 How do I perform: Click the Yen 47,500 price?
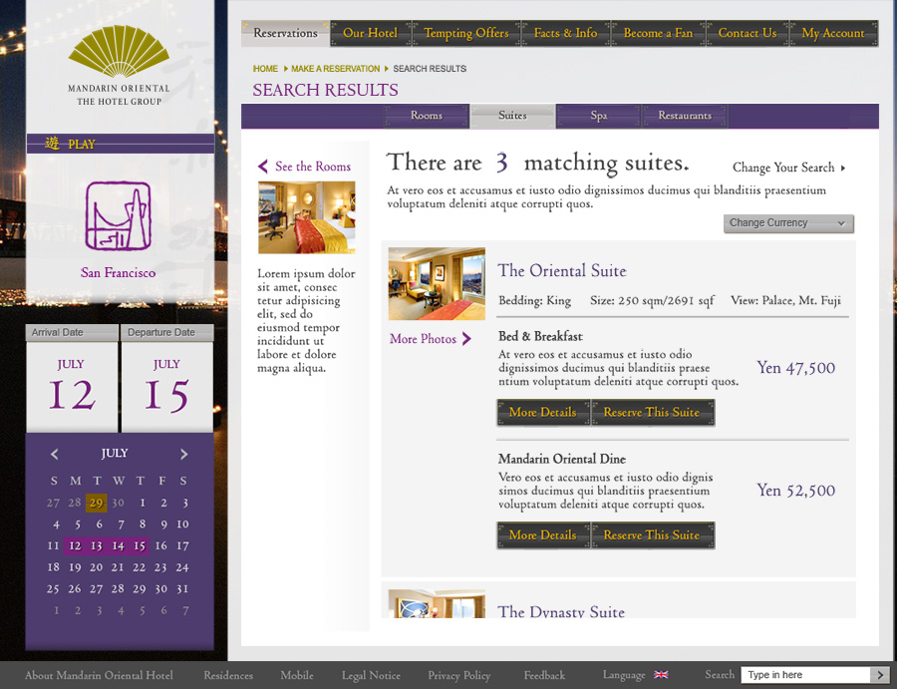pyautogui.click(x=795, y=368)
